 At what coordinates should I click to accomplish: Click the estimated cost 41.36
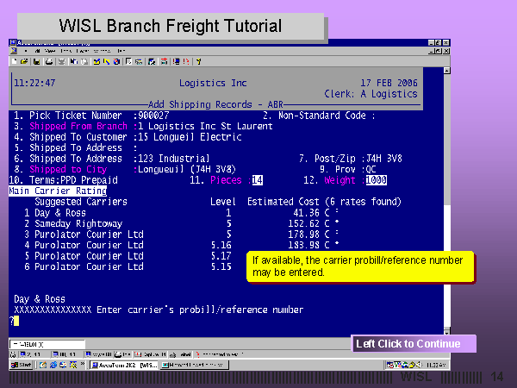pos(306,213)
